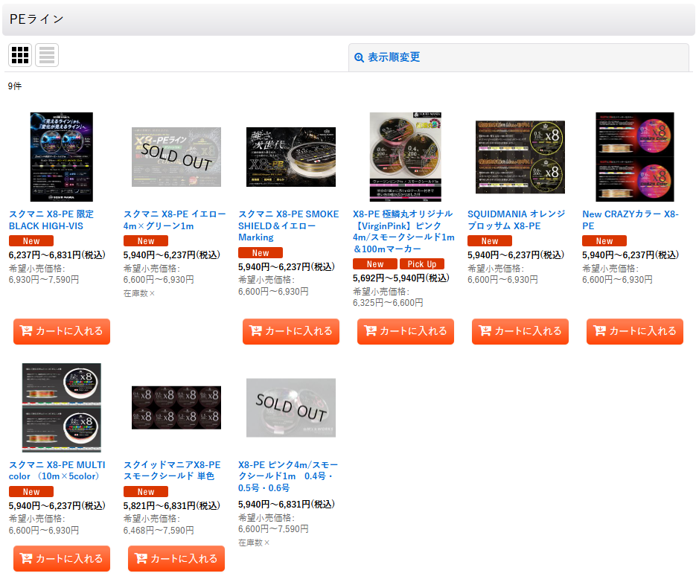Add 極鱗丸オリジナル VirginPink to cart
Viewport: 696px width, 579px height.
406,331
